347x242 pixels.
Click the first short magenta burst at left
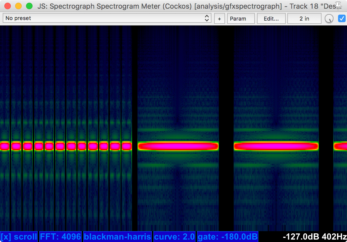[5, 146]
